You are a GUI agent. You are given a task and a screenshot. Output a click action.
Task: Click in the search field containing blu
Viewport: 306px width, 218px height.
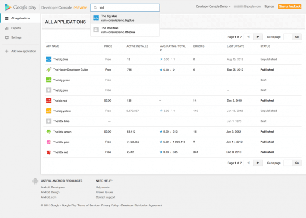125,8
